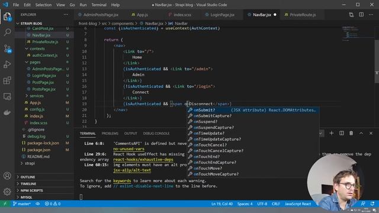Open the Remote Explorer view

tap(7, 96)
